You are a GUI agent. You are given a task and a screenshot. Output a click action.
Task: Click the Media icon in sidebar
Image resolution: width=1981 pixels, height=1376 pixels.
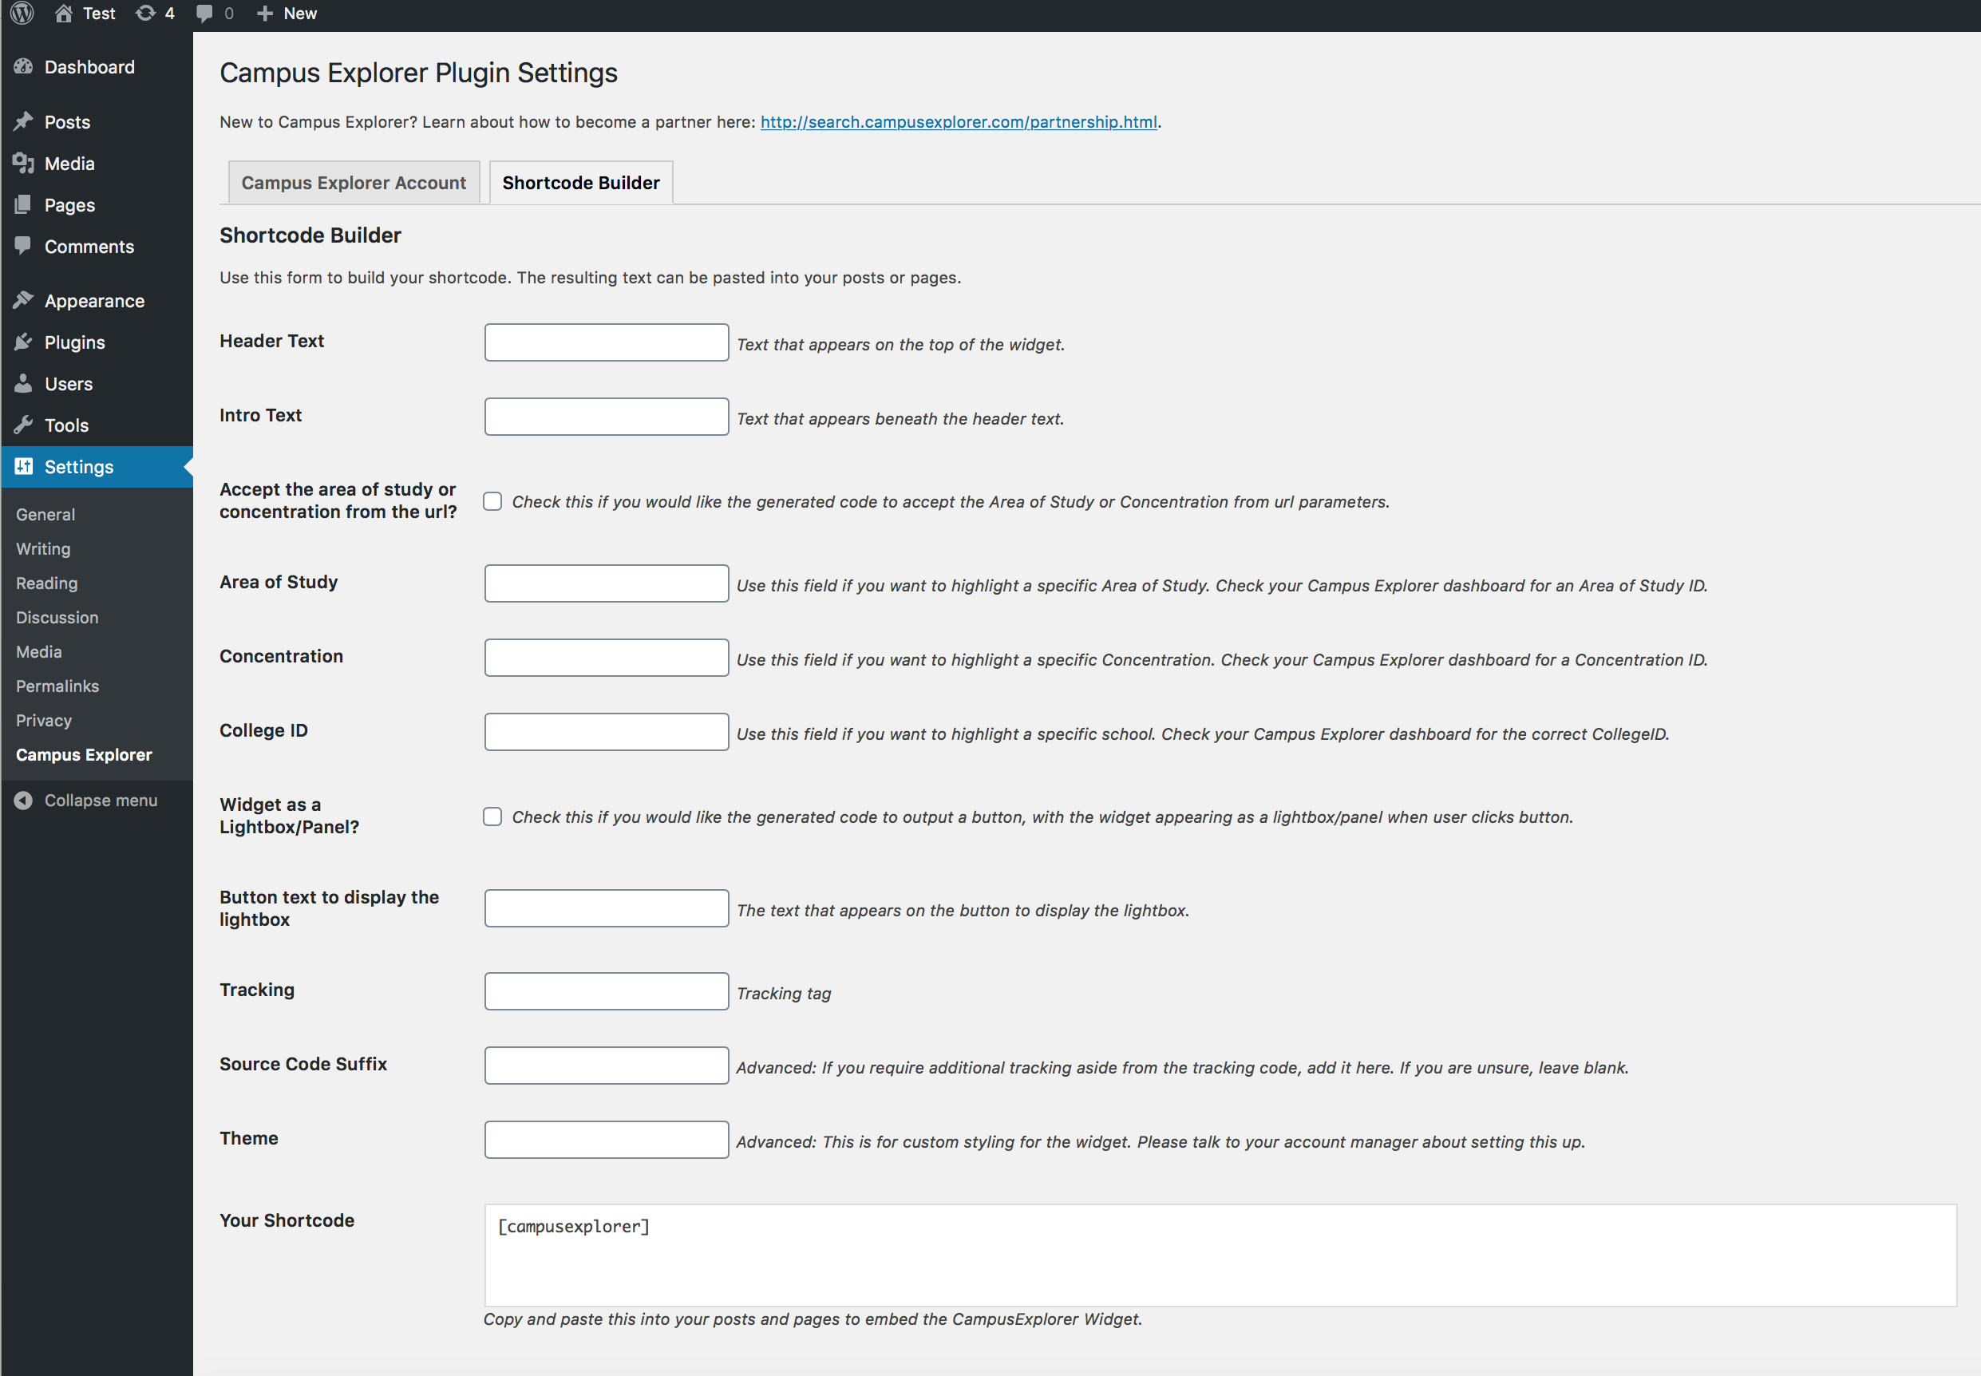23,163
